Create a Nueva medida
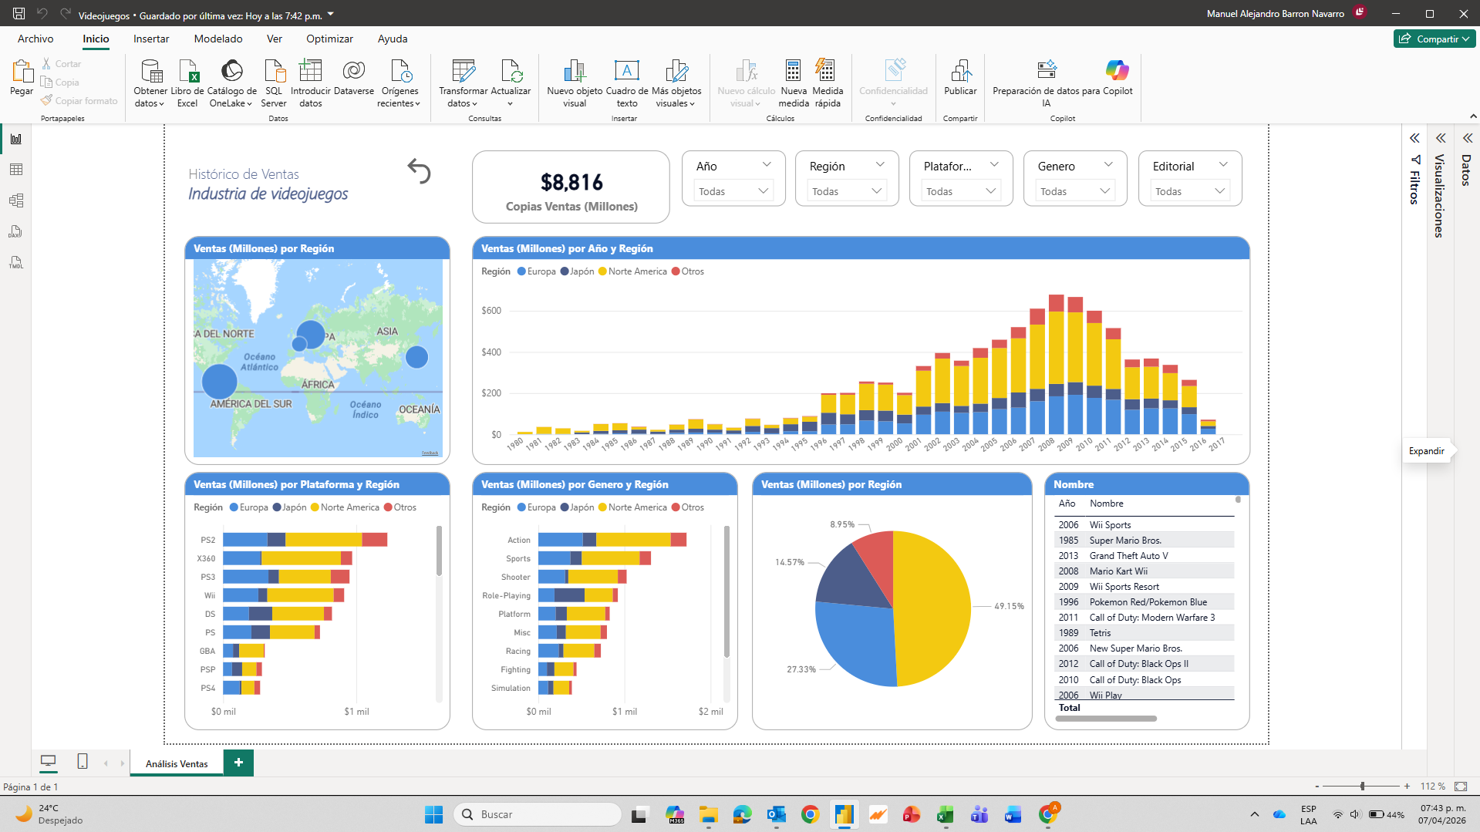This screenshot has height=832, width=1480. coord(794,83)
